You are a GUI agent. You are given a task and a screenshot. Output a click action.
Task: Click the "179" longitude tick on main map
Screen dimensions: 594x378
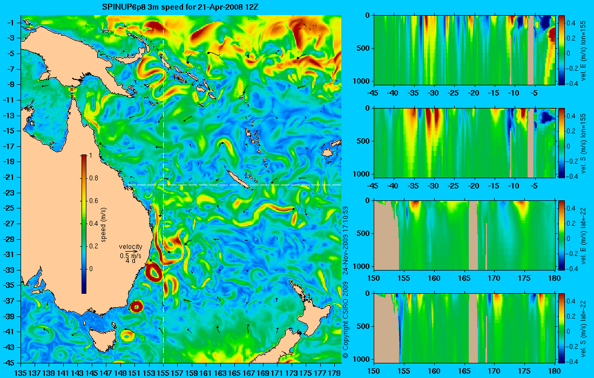pyautogui.click(x=335, y=373)
